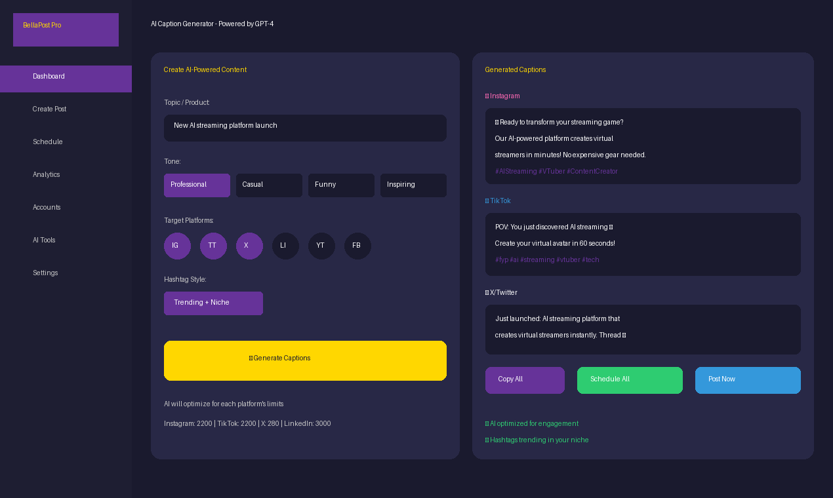Viewport: 833px width, 498px height.
Task: Click the Generate Captions button
Action: (x=305, y=360)
